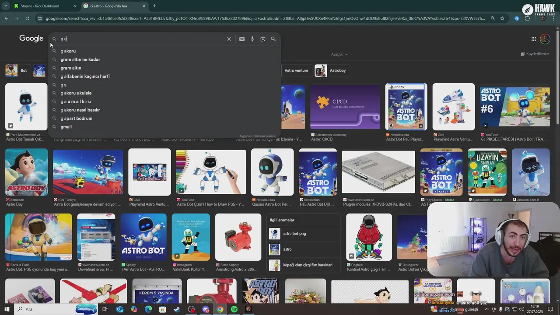Start voice search with microphone icon
Screen dimensions: 560x315
coord(252,39)
